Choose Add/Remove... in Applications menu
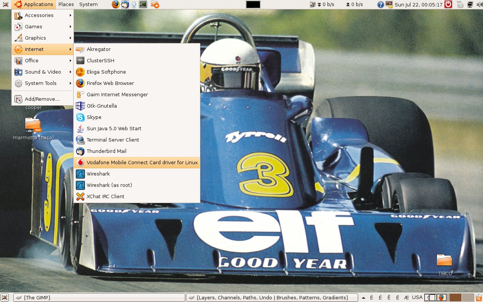This screenshot has height=302, width=483. tap(43, 99)
